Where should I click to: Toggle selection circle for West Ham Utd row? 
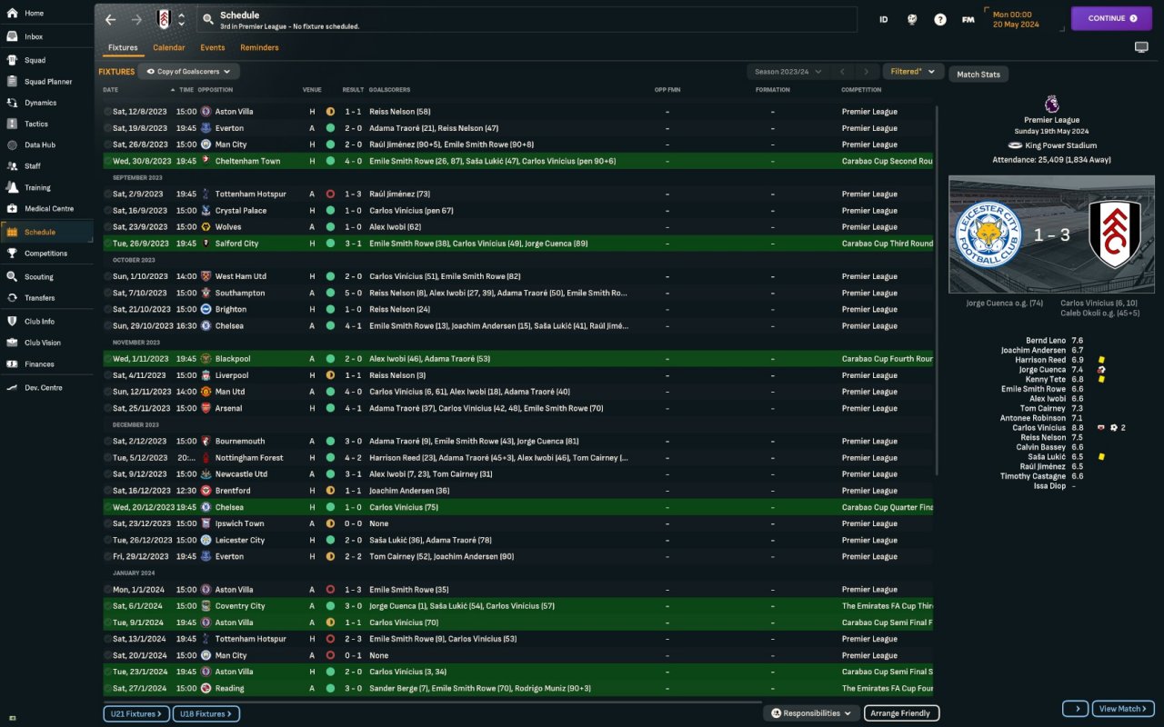(x=107, y=276)
